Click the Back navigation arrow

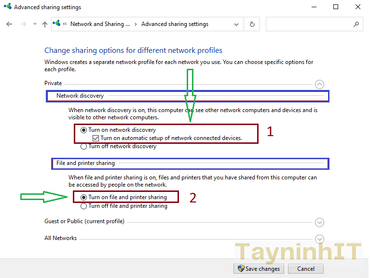click(9, 24)
